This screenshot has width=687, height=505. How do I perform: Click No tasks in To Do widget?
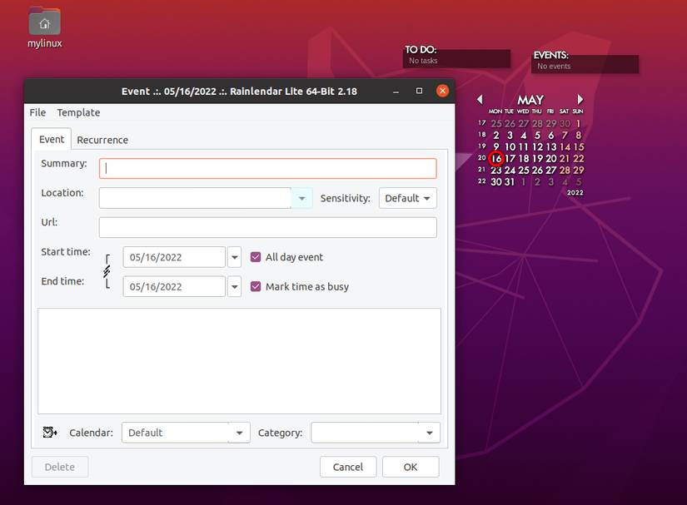pos(423,61)
